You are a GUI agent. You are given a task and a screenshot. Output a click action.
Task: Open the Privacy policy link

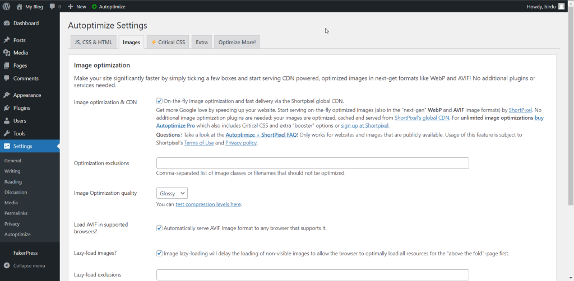[241, 143]
